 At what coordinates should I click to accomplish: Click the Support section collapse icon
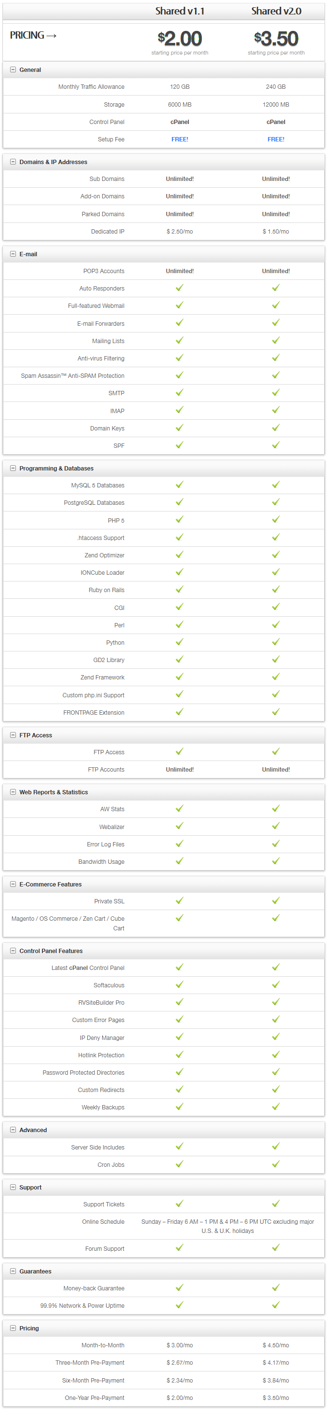point(13,1188)
